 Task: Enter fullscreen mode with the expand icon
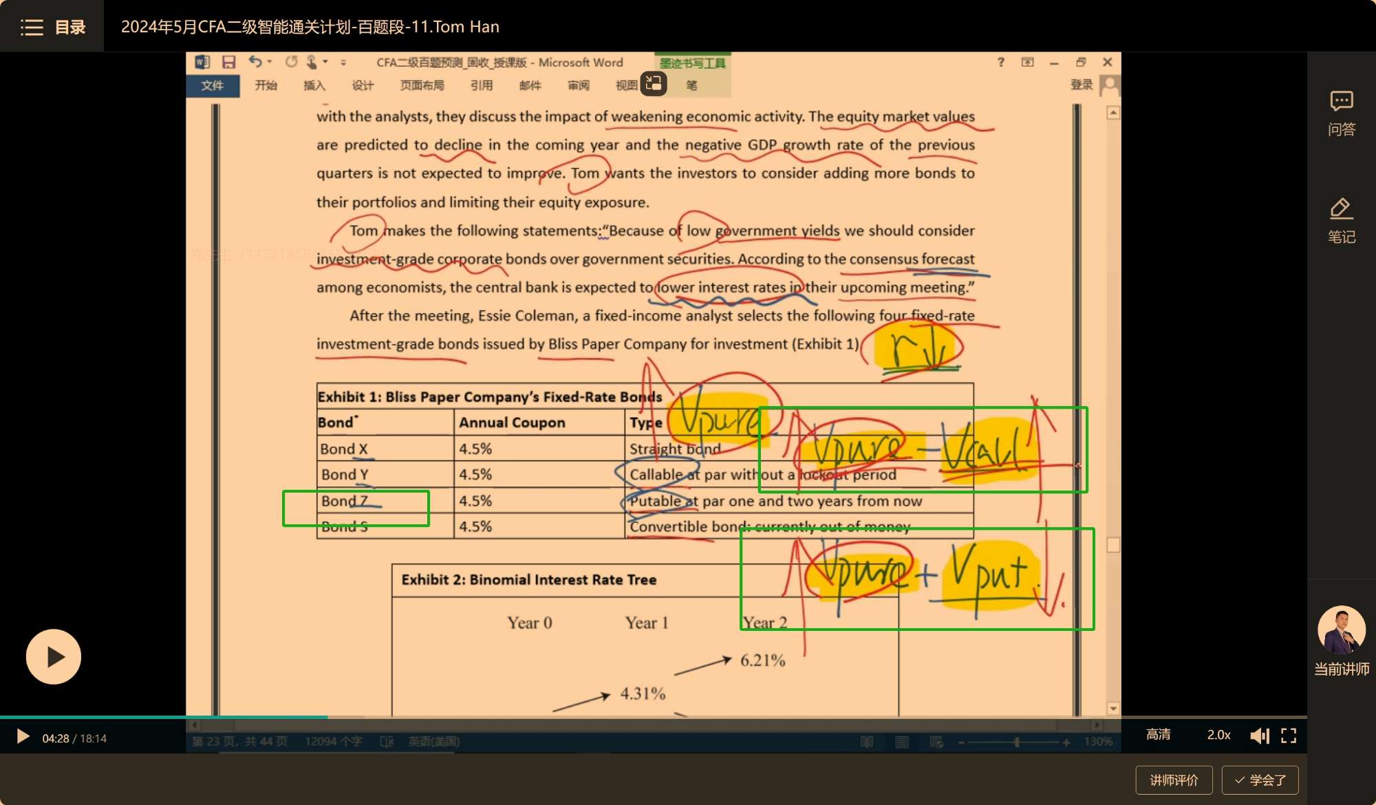(1289, 736)
